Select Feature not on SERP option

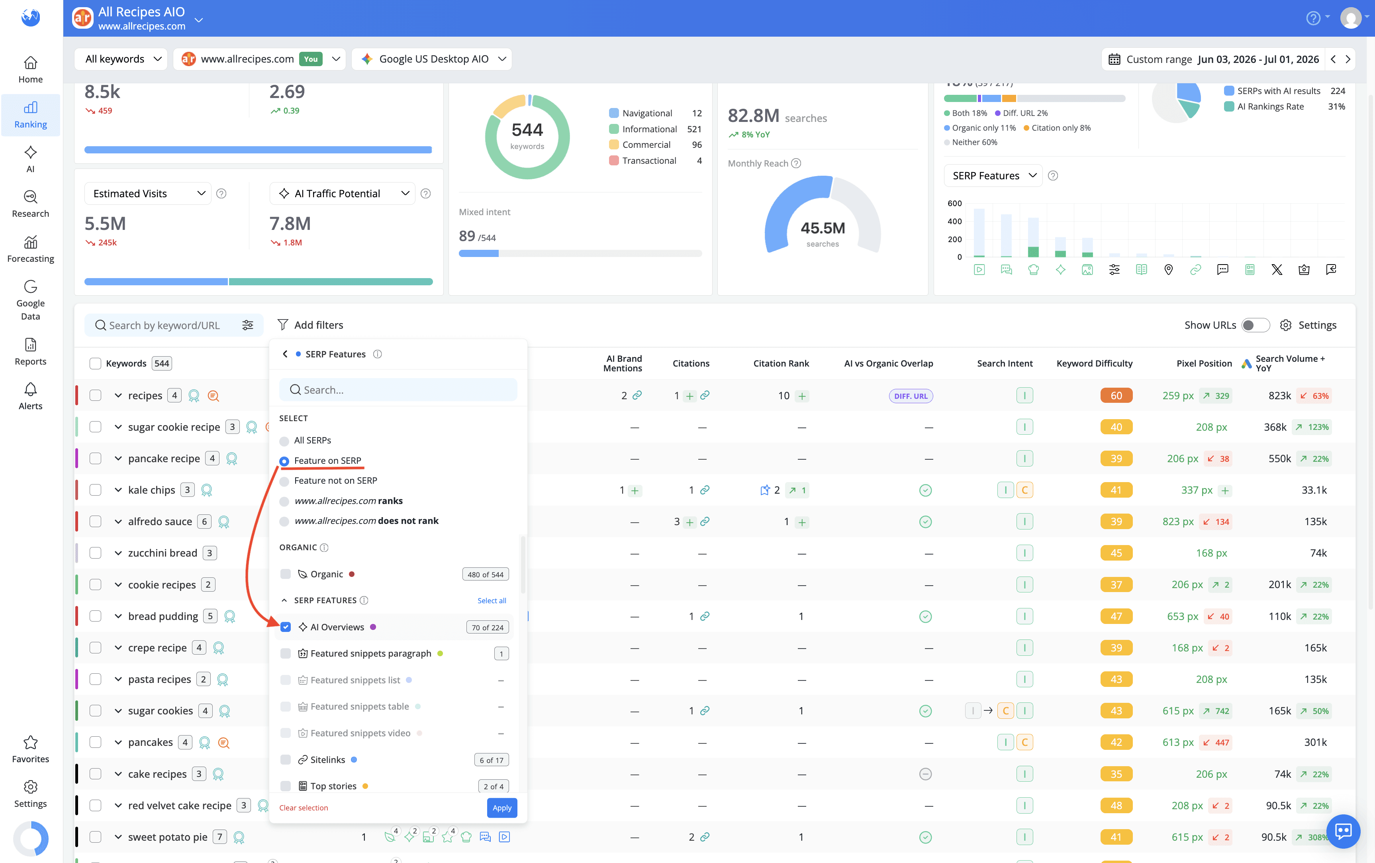284,481
